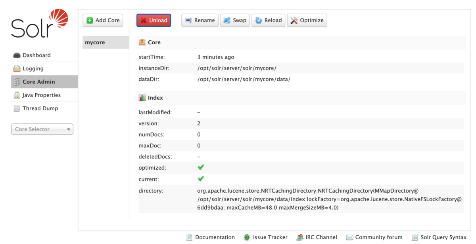This screenshot has height=244, width=476.
Task: Click the Core section heading
Action: [154, 42]
